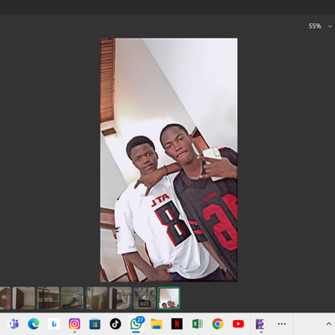
Task: Select the thumbnail just left of the video
Action: click(x=121, y=298)
